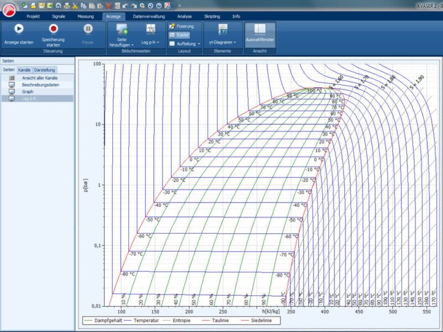Screen dimensions: 443x332
Task: Click the red Delete icon in quick access toolbar
Action: pyautogui.click(x=109, y=6)
